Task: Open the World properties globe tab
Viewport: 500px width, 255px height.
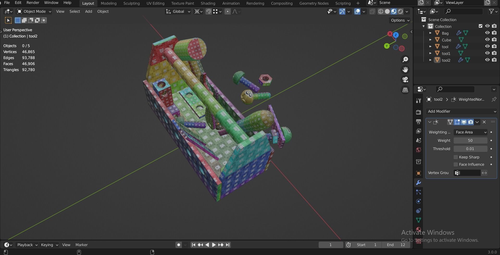Action: (418, 150)
